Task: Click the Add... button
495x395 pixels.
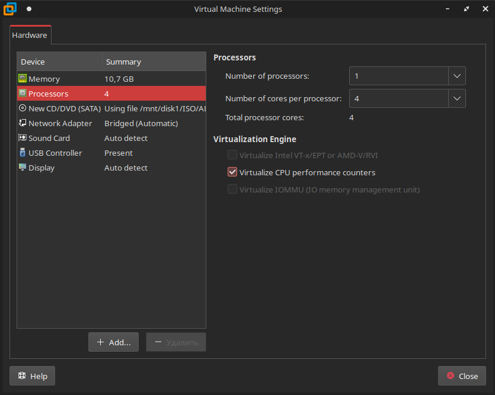Action: click(113, 342)
